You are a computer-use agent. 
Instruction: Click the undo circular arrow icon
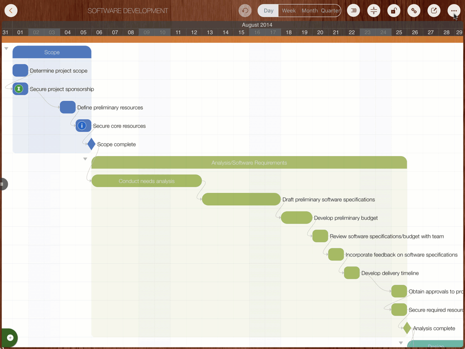(245, 10)
